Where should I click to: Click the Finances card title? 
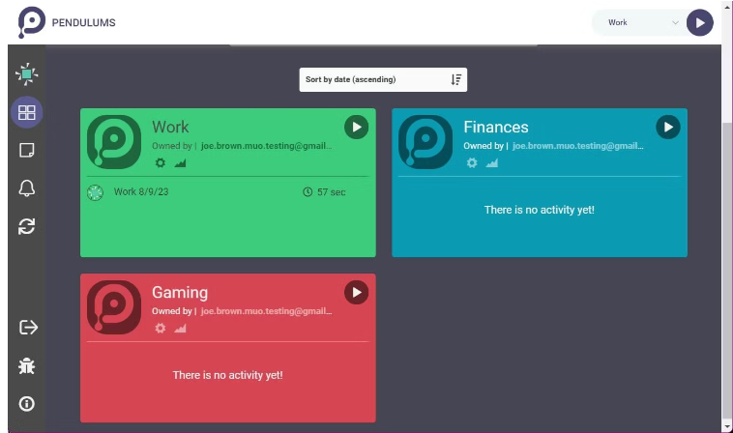[x=496, y=127]
